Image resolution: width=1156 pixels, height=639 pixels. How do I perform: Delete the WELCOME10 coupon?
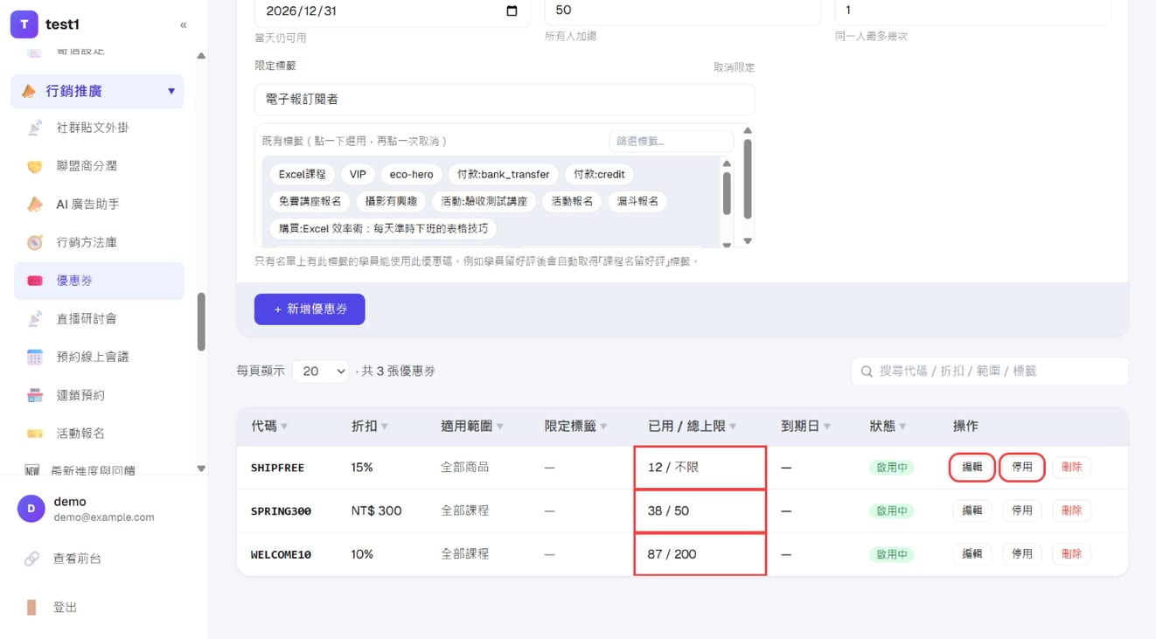(x=1071, y=554)
